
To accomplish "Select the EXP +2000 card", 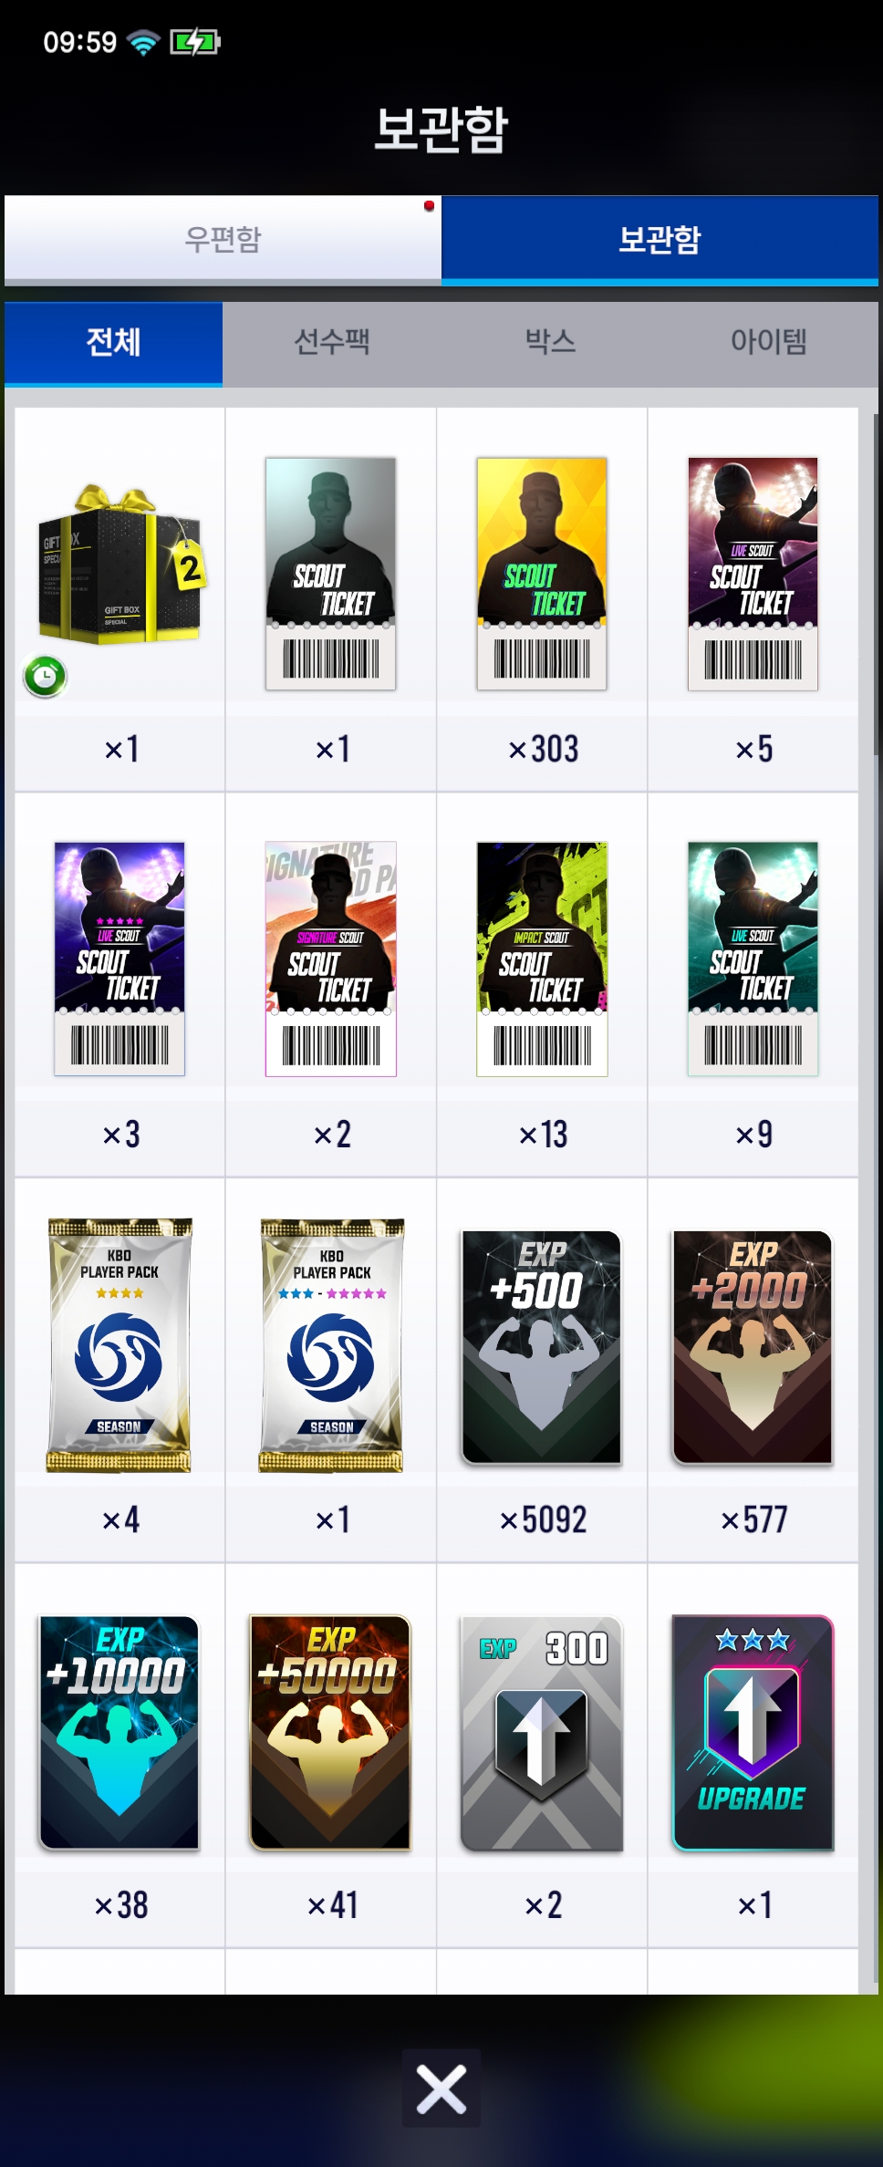I will [x=753, y=1347].
